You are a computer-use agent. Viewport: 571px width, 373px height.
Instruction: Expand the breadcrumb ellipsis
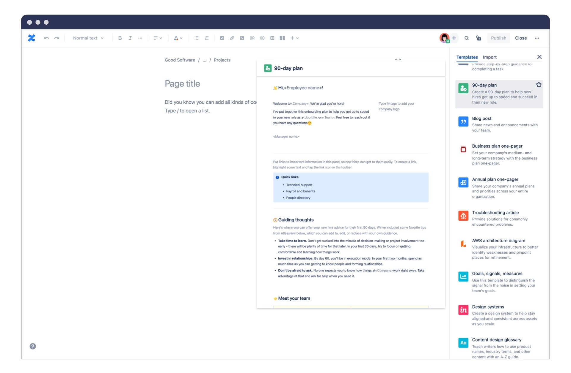click(204, 60)
